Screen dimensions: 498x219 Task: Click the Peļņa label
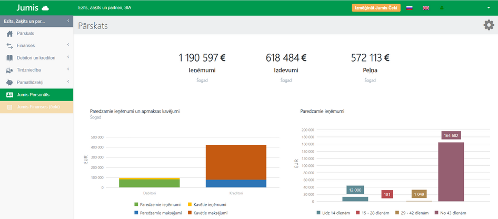click(370, 71)
